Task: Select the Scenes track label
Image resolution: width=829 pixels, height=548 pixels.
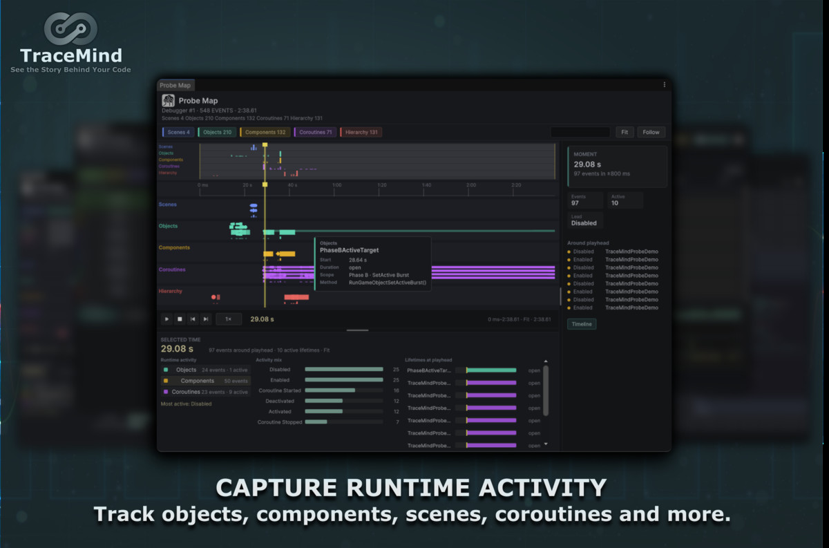Action: (x=168, y=205)
